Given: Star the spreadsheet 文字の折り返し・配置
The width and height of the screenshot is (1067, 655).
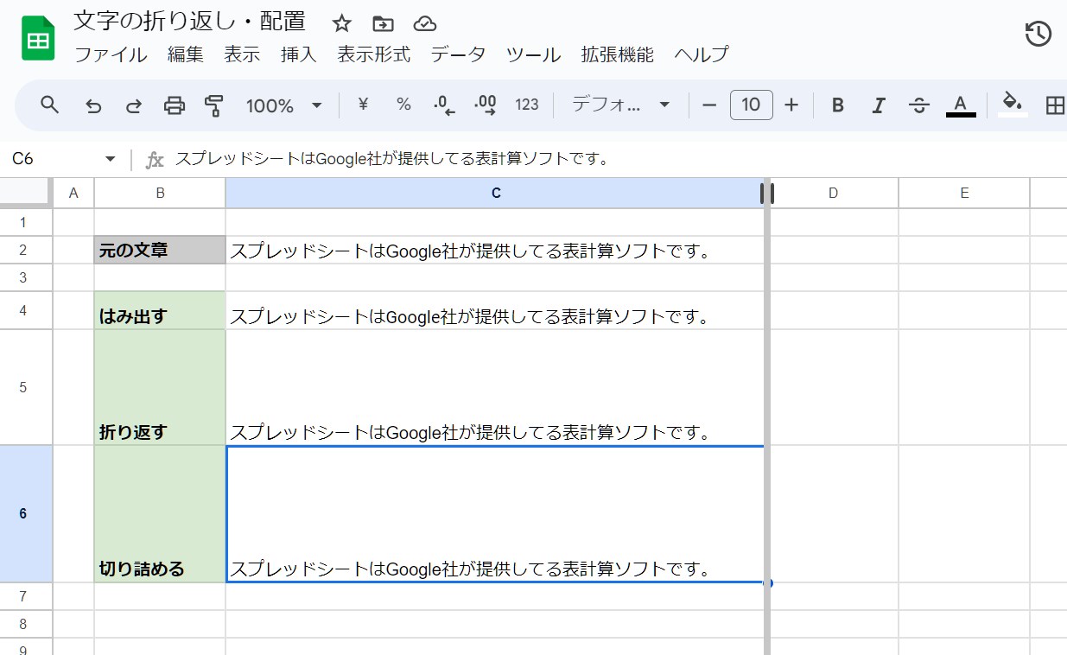Looking at the screenshot, I should click(x=342, y=23).
